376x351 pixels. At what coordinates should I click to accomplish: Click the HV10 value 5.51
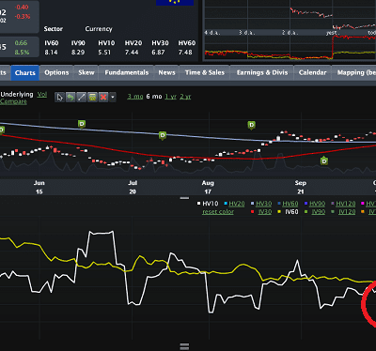click(x=104, y=53)
